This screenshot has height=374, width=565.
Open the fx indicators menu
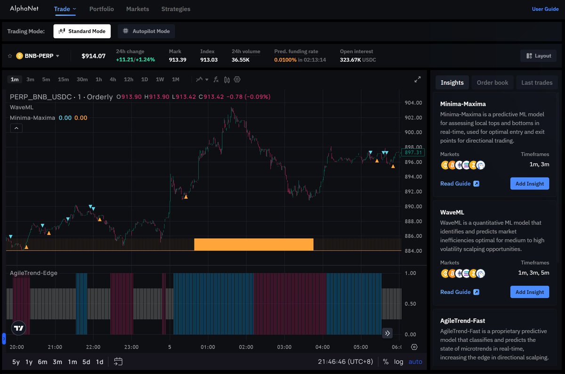(216, 80)
